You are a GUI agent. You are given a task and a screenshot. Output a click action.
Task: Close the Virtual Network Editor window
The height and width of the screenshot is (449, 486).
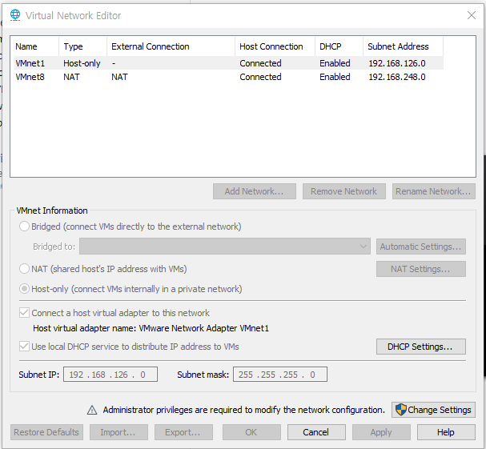tap(472, 15)
